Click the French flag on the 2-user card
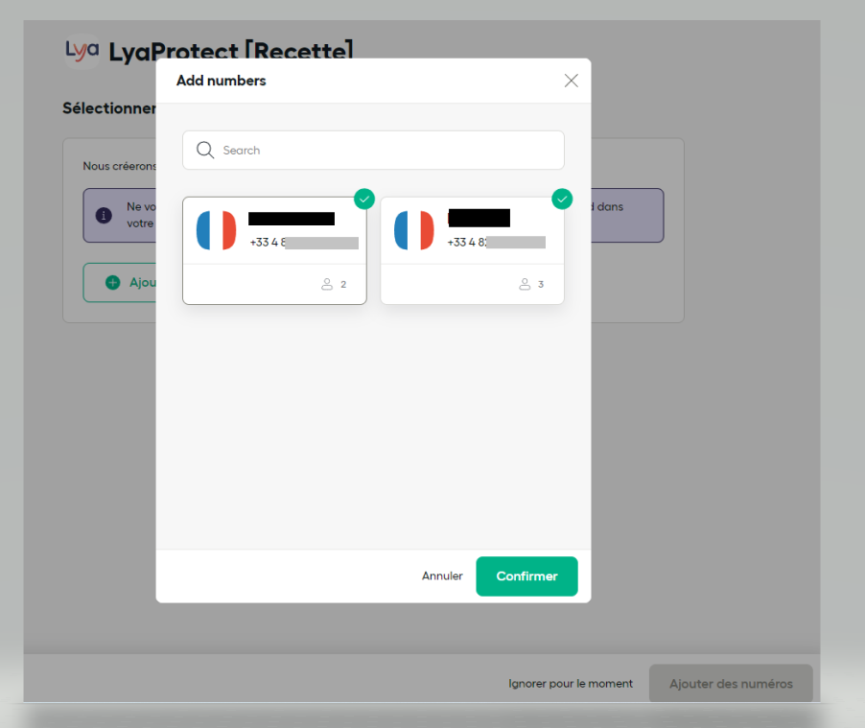The height and width of the screenshot is (728, 865). (216, 231)
